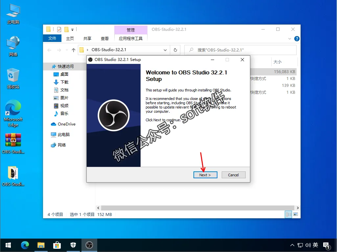
Task: Click the OBS setup taskbar icon
Action: tap(89, 245)
